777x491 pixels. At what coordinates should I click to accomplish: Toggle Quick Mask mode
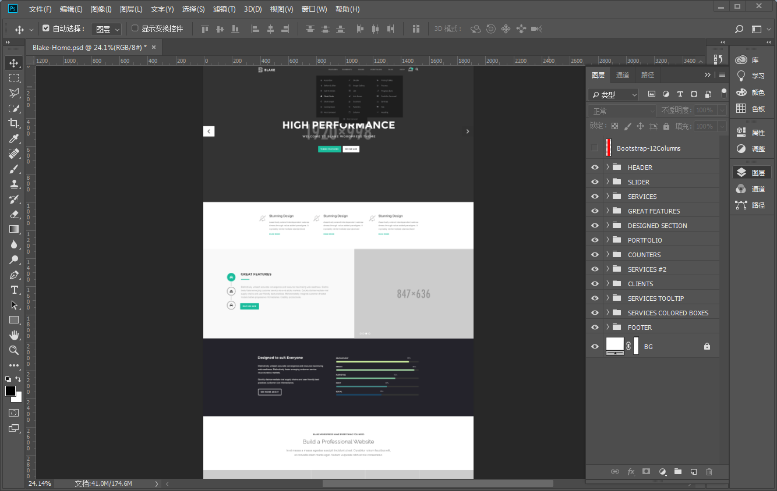click(14, 412)
